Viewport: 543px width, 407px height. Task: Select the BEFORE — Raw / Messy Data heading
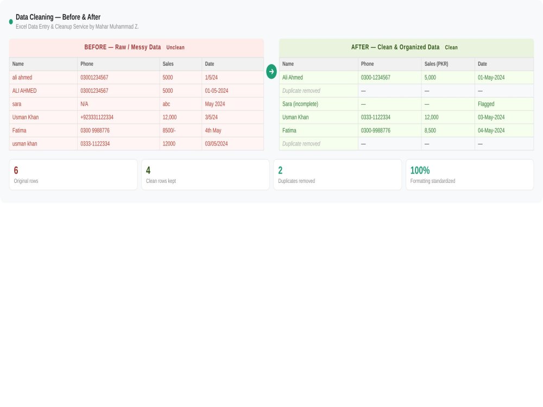[123, 47]
